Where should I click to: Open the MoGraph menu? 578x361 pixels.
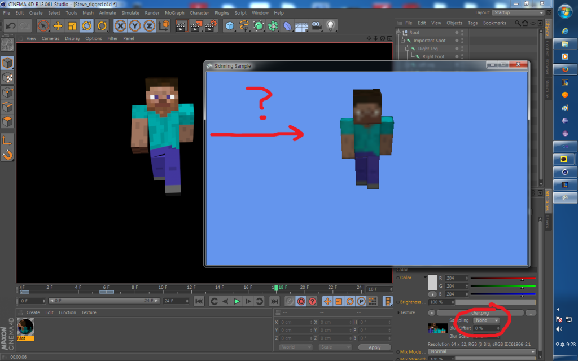click(x=174, y=13)
